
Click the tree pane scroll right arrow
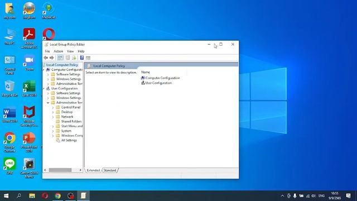(80, 170)
